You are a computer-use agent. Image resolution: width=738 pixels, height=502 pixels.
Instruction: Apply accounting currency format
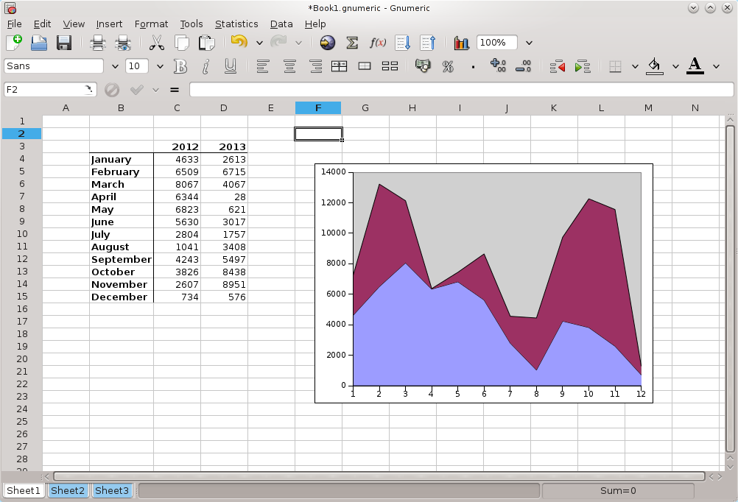pyautogui.click(x=423, y=66)
